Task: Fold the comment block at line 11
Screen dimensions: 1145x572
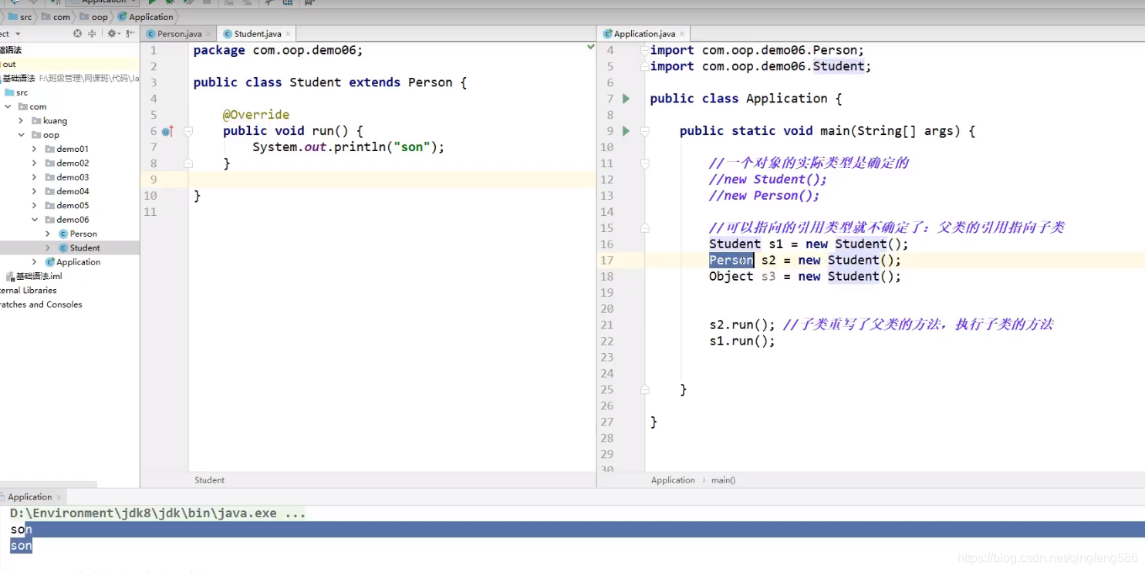Action: (644, 163)
